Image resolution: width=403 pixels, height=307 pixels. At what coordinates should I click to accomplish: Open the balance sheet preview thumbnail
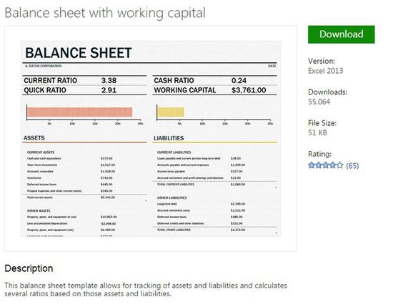click(151, 139)
